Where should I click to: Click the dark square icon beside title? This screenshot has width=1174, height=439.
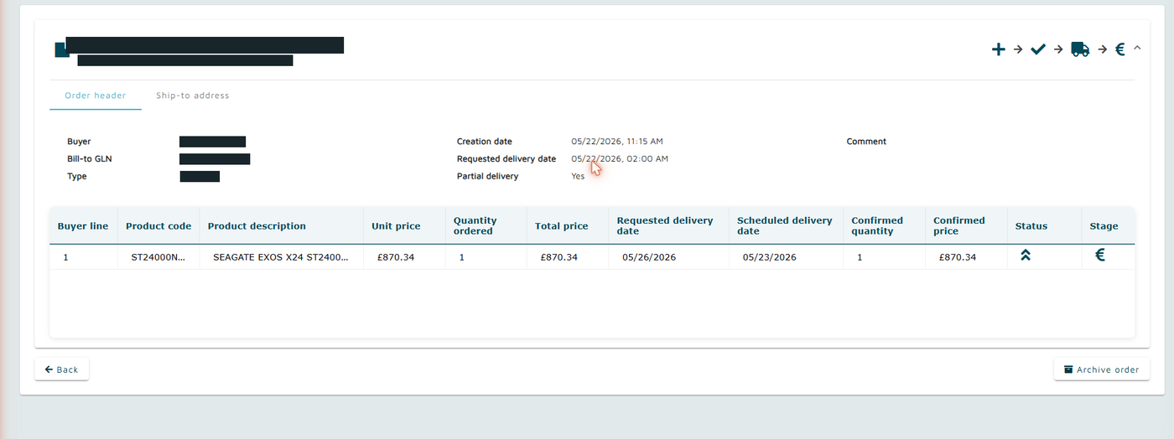click(x=61, y=49)
